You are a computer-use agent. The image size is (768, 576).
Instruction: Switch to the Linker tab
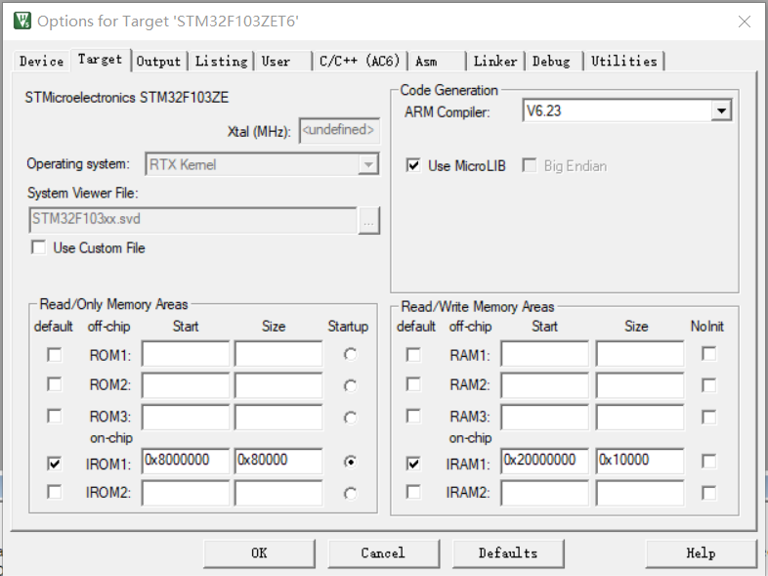point(495,62)
